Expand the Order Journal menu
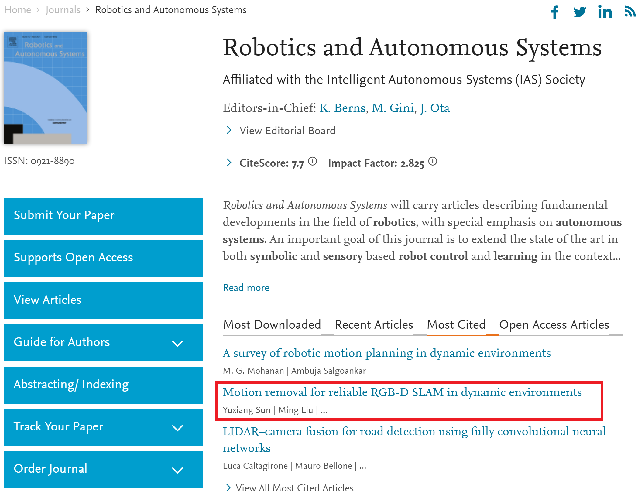Image resolution: width=638 pixels, height=493 pixels. coord(177,470)
